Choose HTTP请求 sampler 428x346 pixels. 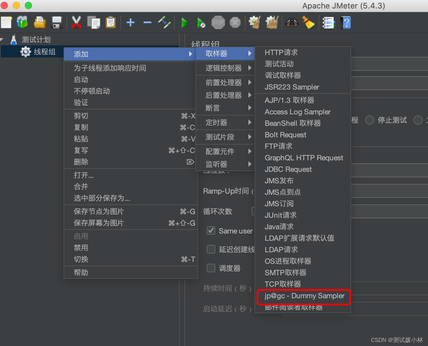[x=303, y=52]
